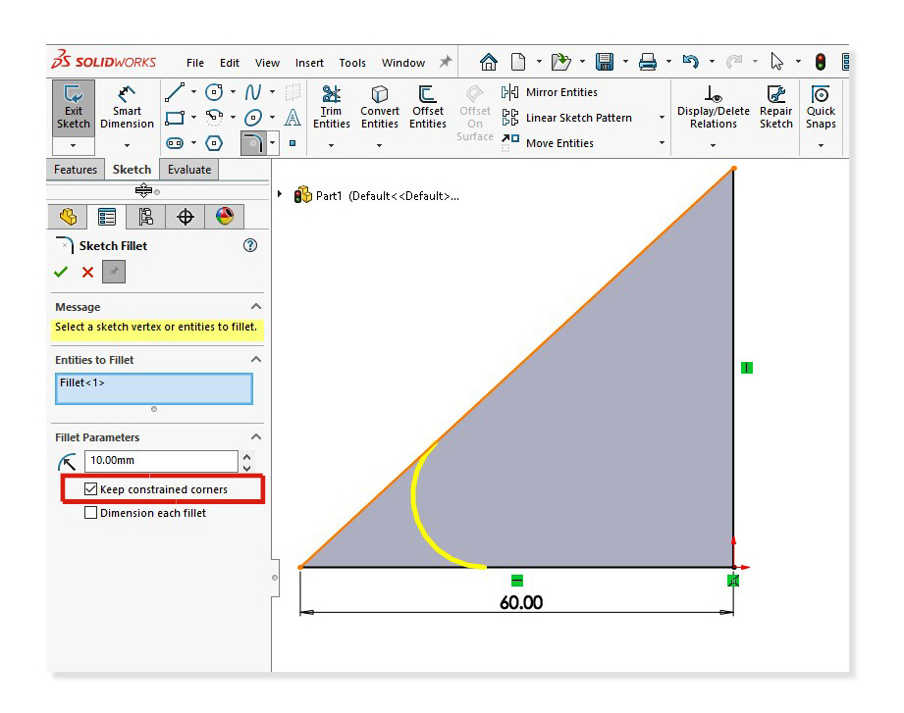The width and height of the screenshot is (904, 713).
Task: Choose the Offset Entities tool
Action: (x=428, y=107)
